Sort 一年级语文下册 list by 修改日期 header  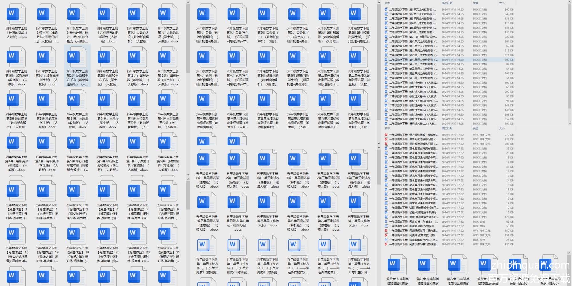pos(447,128)
